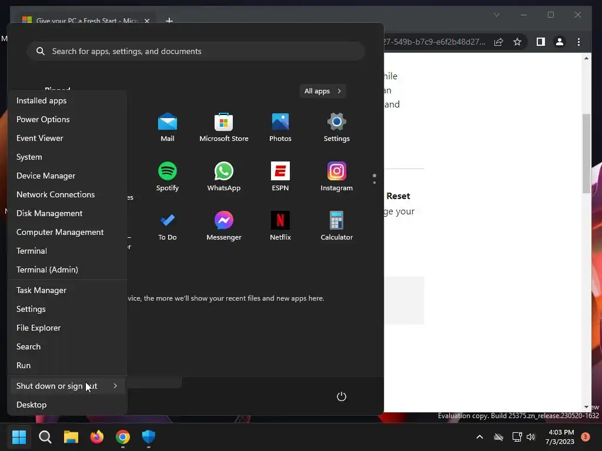Open Run from the context menu

[67, 365]
